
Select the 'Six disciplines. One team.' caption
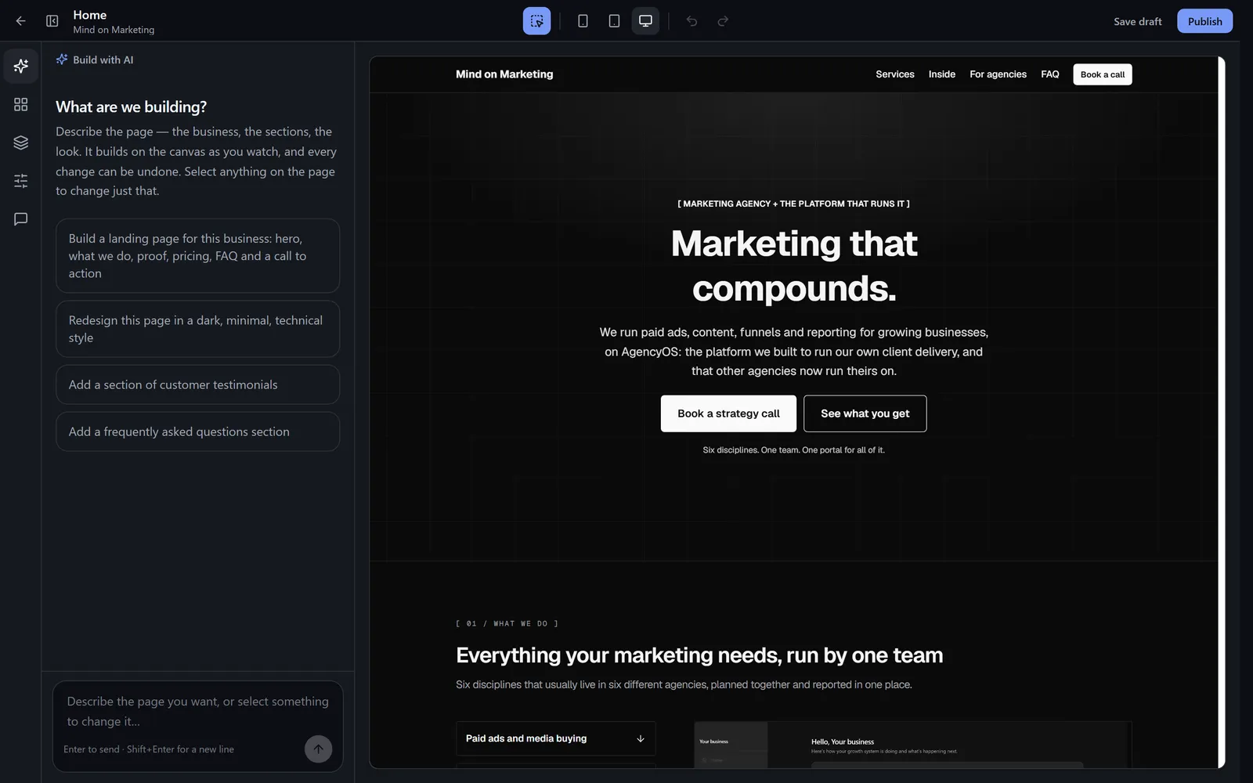[793, 450]
